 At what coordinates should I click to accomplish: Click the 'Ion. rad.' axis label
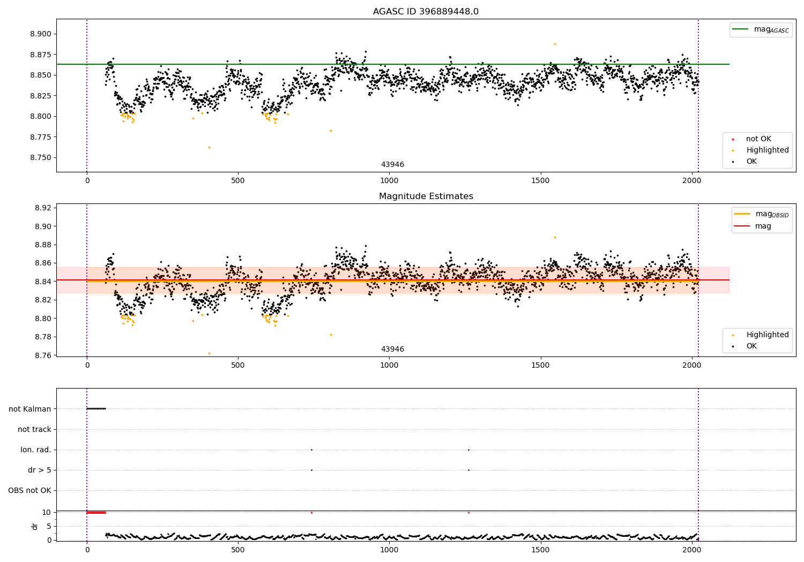(36, 450)
